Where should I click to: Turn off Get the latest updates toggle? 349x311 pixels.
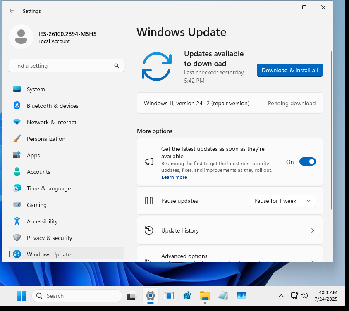pyautogui.click(x=308, y=161)
